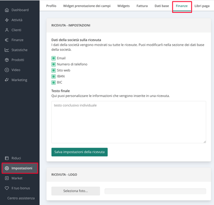Select the Marketing megaphone icon

tap(7, 80)
